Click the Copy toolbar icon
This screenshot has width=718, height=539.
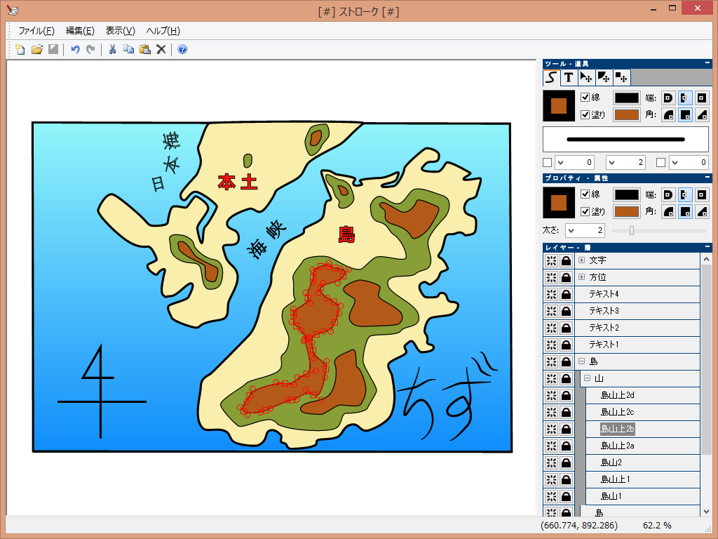[x=129, y=49]
